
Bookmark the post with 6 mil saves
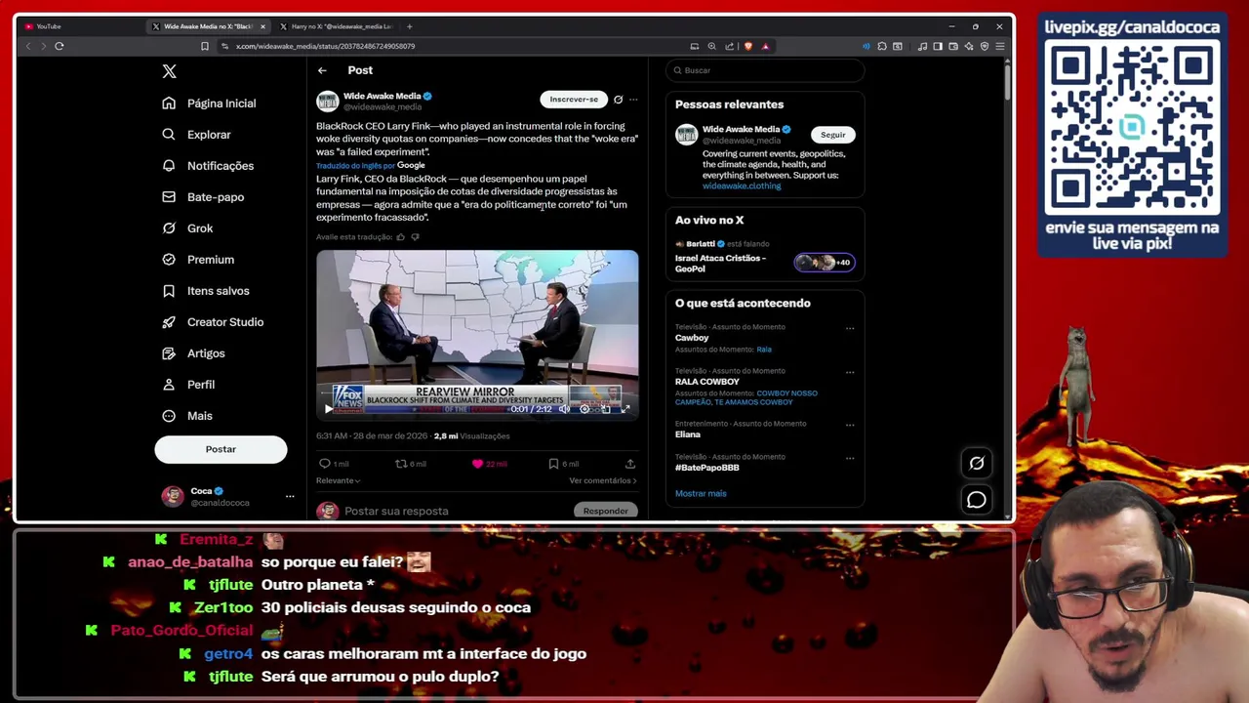553,464
